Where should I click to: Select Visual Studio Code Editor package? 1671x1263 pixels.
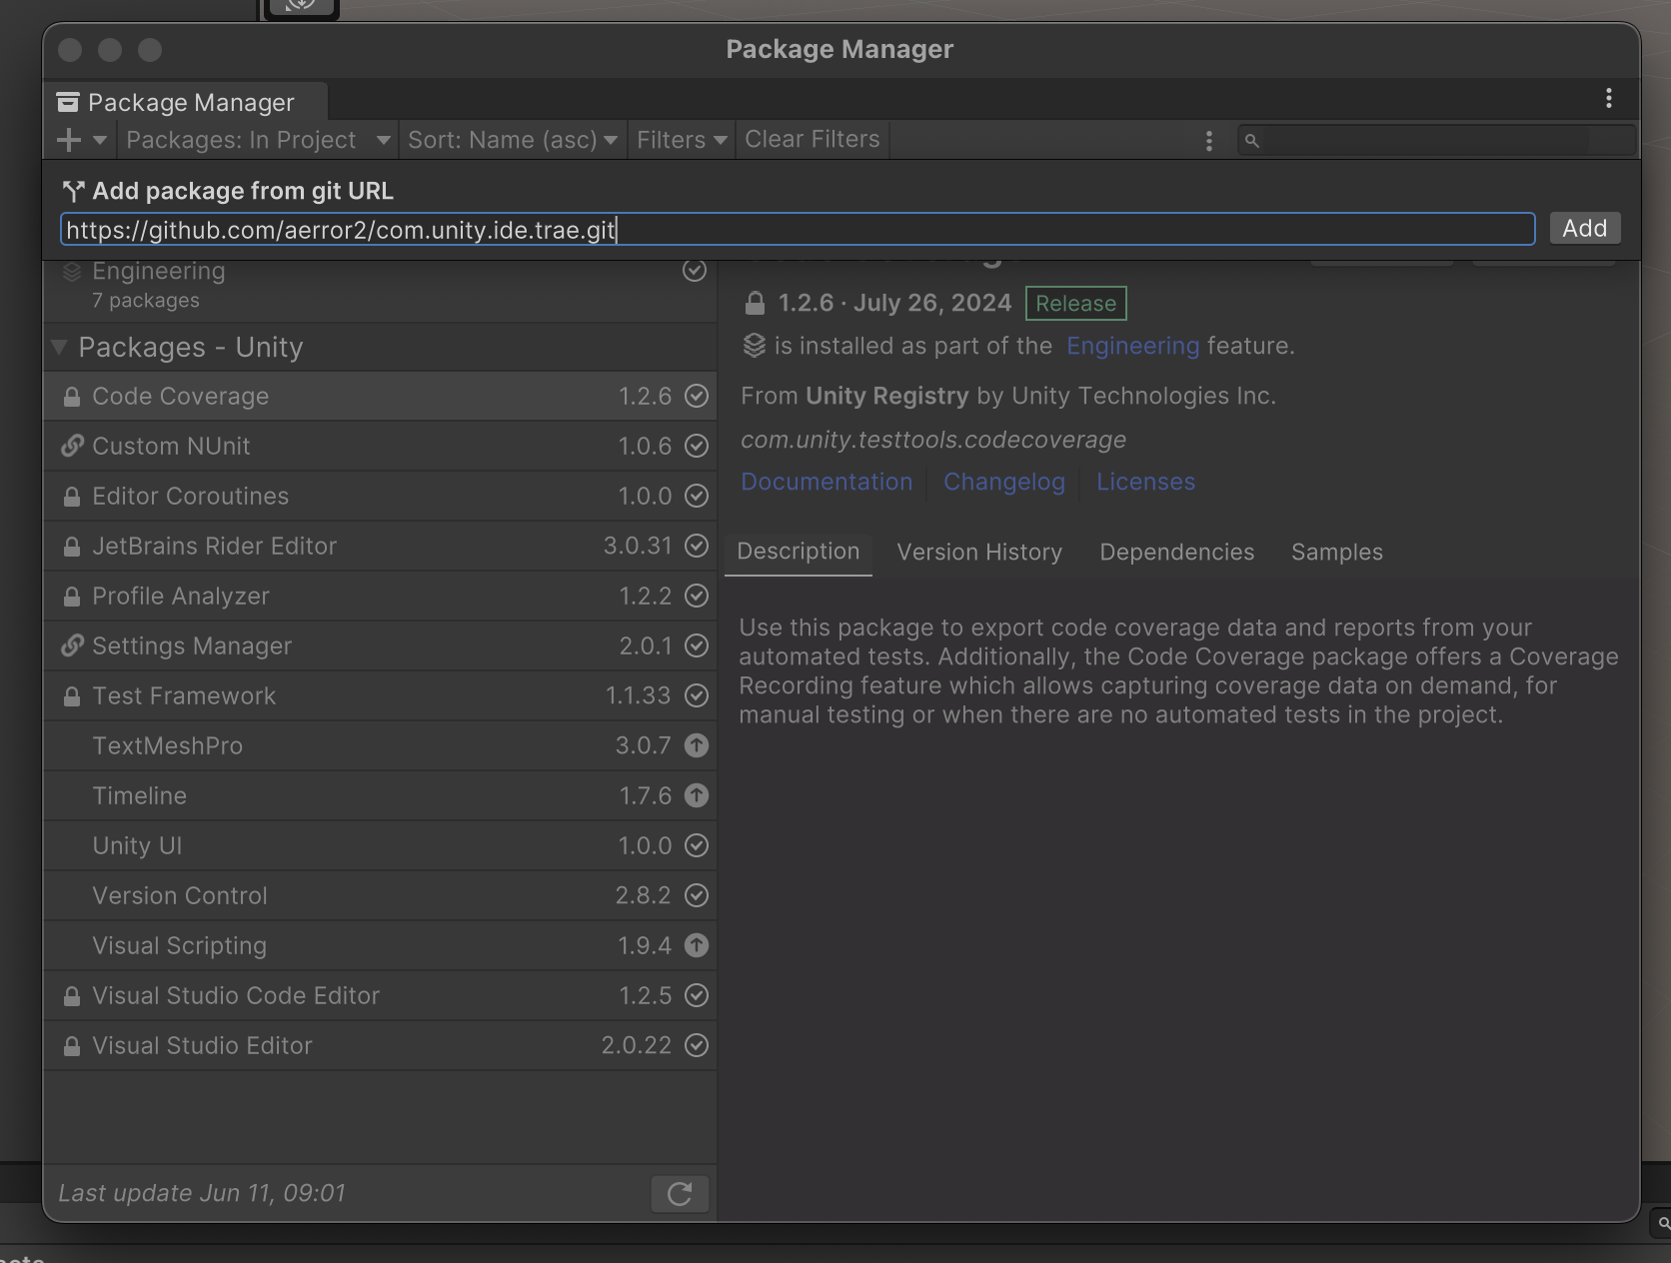[380, 996]
